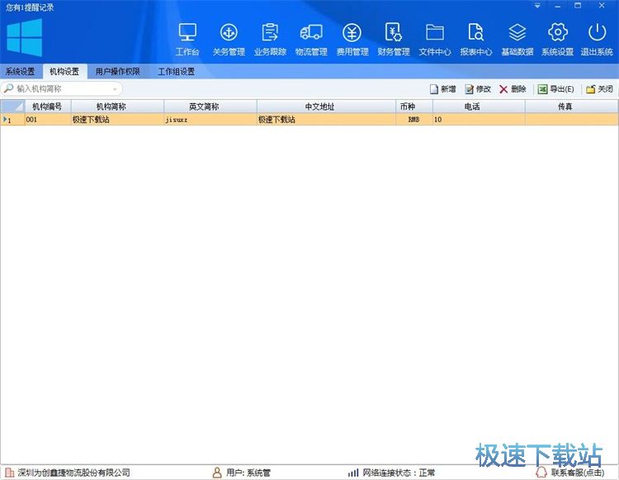Open 关务管理 customs management
Viewport: 619px width, 480px height.
pyautogui.click(x=229, y=39)
